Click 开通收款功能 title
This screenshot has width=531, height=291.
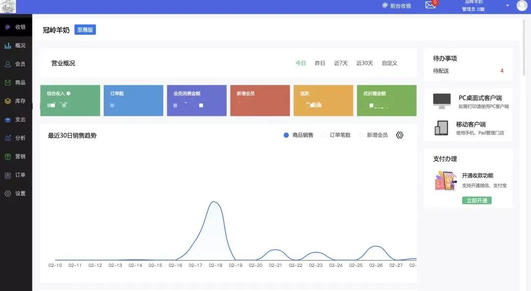coord(477,176)
